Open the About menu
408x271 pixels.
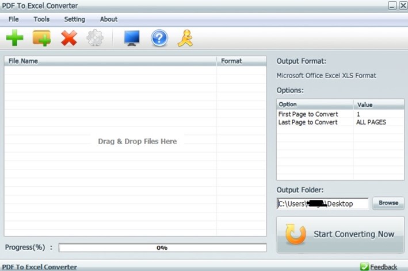click(x=109, y=19)
